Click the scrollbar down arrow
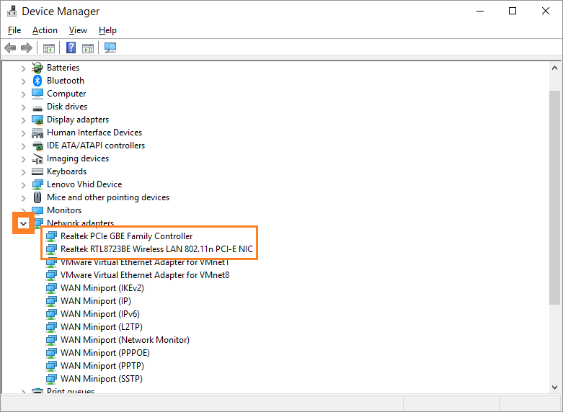563x412 pixels. (555, 388)
